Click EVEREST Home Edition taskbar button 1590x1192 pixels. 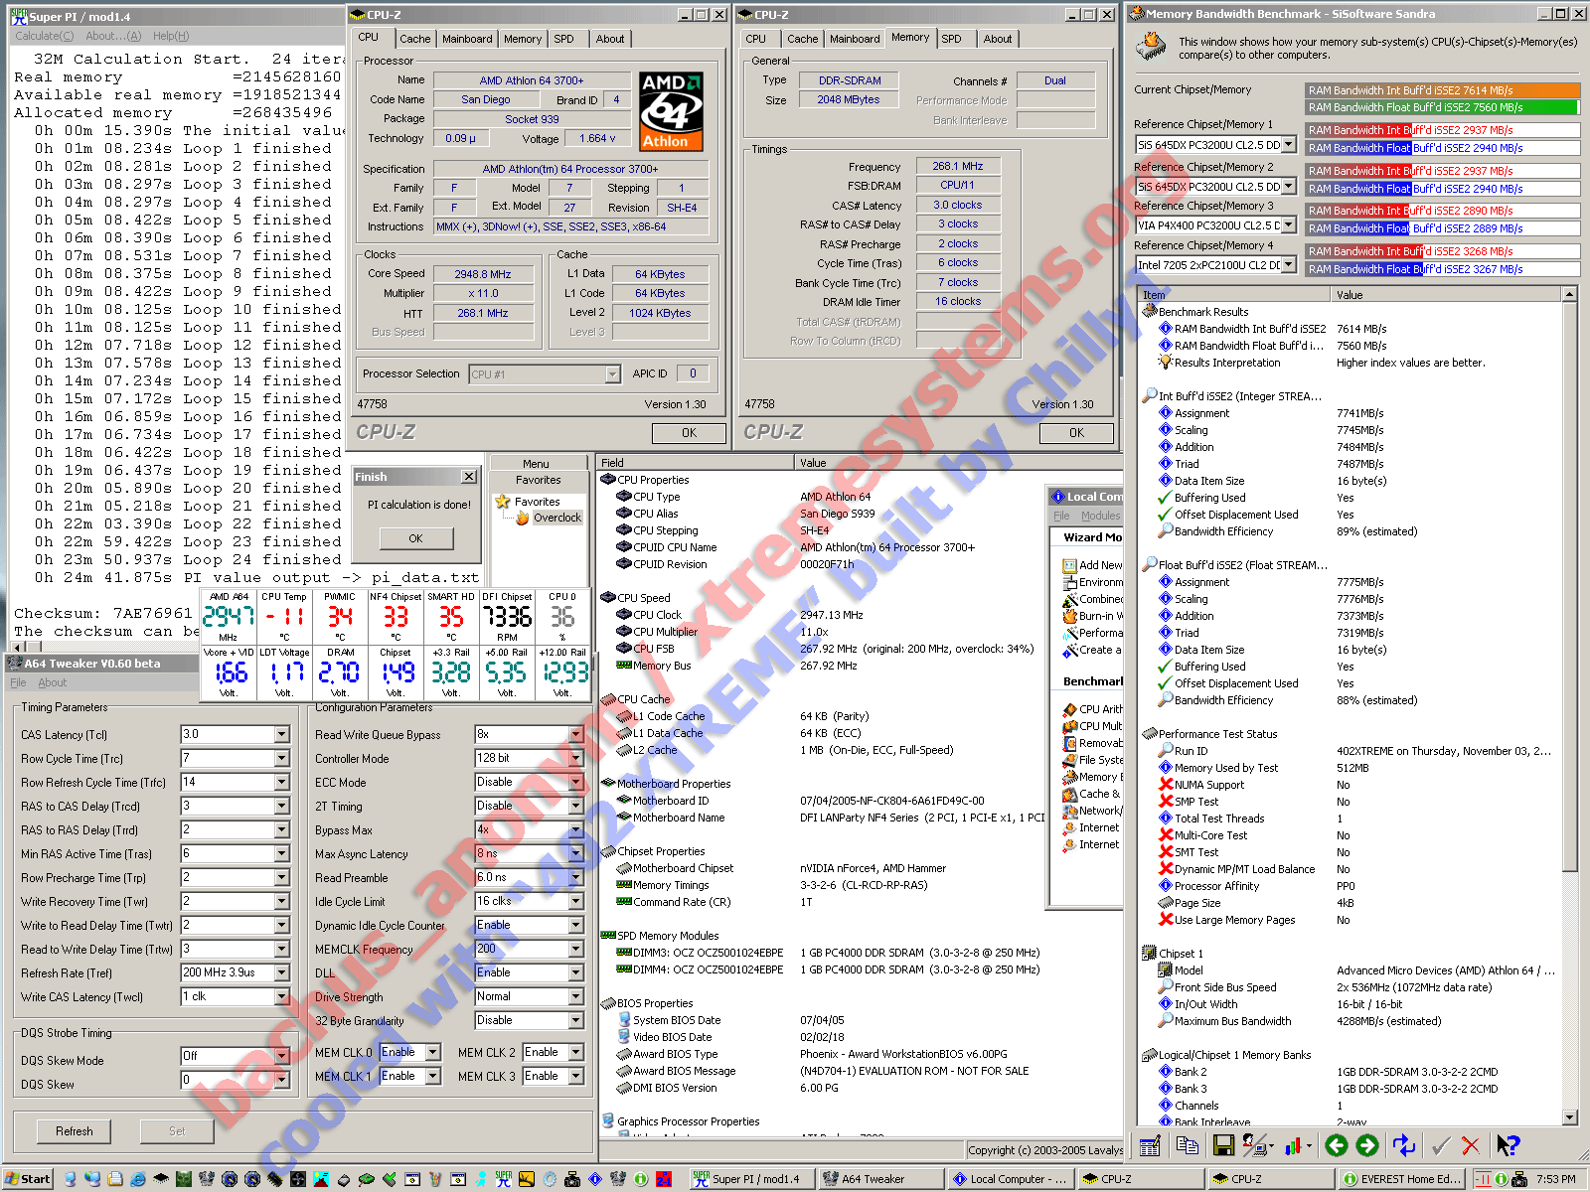[x=1402, y=1179]
